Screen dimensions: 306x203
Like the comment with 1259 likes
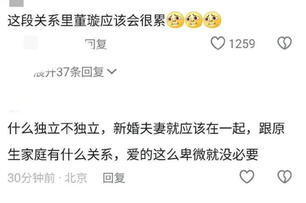[217, 43]
